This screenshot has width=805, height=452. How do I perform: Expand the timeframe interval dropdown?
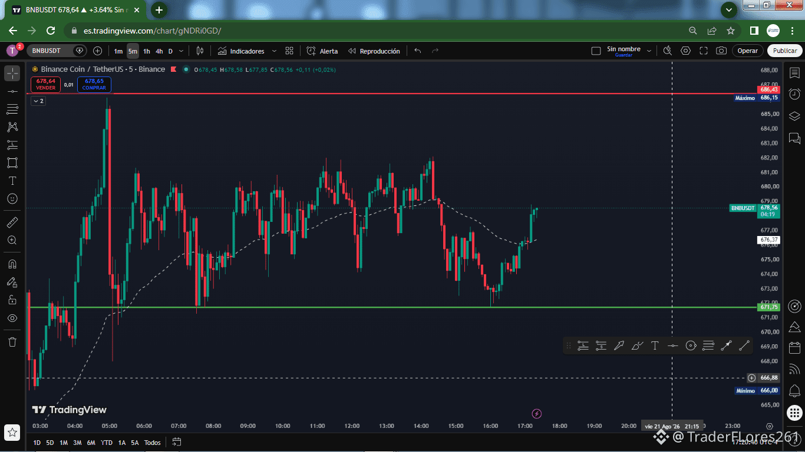(182, 51)
